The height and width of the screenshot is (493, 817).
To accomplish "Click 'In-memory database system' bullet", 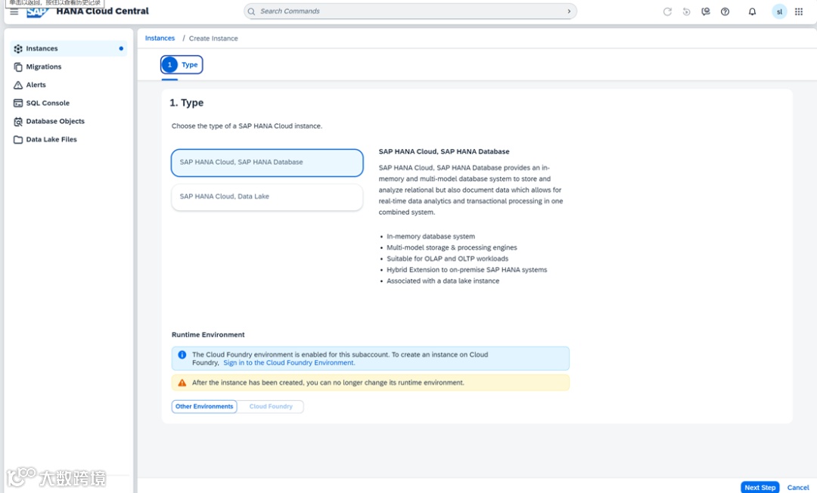I will pyautogui.click(x=430, y=237).
